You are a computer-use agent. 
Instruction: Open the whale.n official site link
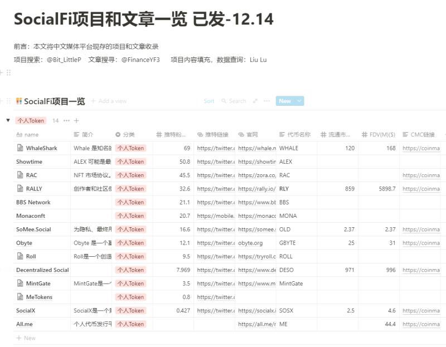point(257,148)
